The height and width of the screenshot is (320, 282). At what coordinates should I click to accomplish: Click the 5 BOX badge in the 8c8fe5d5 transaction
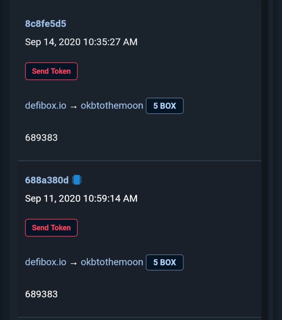165,106
